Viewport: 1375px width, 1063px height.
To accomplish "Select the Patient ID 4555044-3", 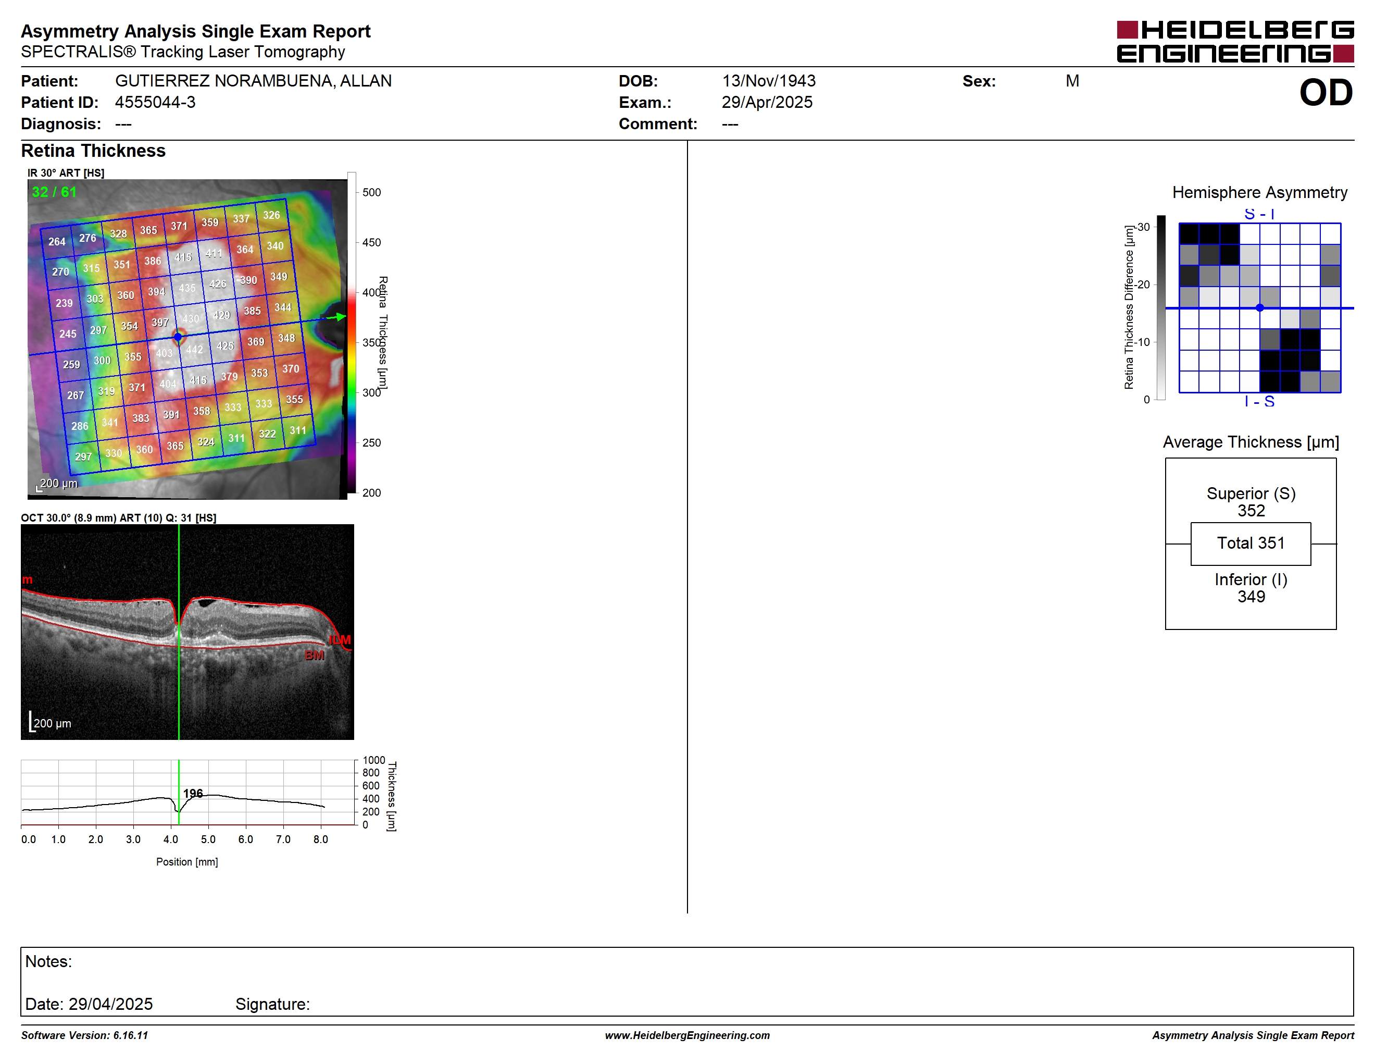I will pos(155,102).
